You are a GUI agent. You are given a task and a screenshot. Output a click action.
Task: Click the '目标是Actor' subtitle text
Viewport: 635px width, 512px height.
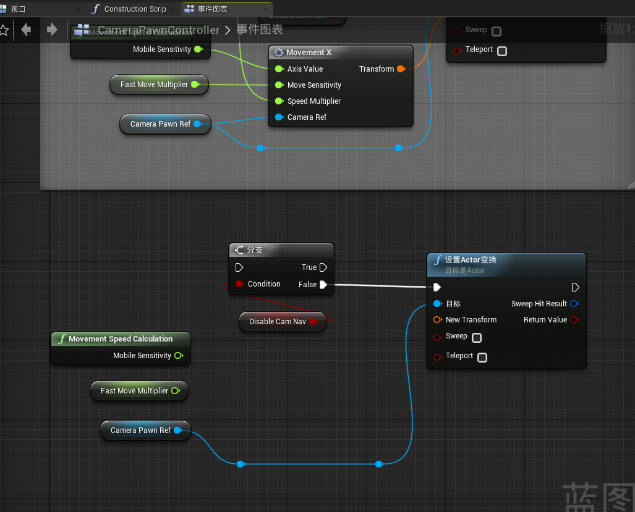click(464, 271)
